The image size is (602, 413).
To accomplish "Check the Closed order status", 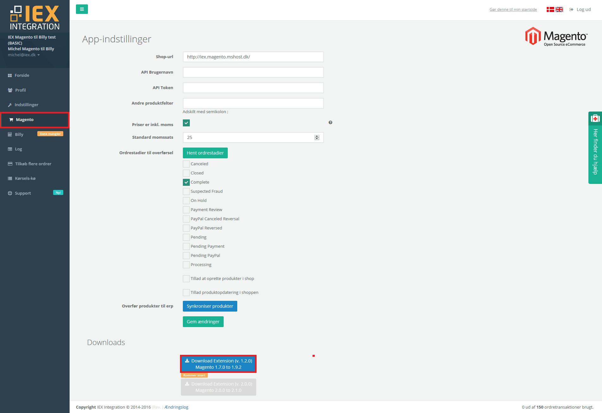I will click(x=186, y=173).
